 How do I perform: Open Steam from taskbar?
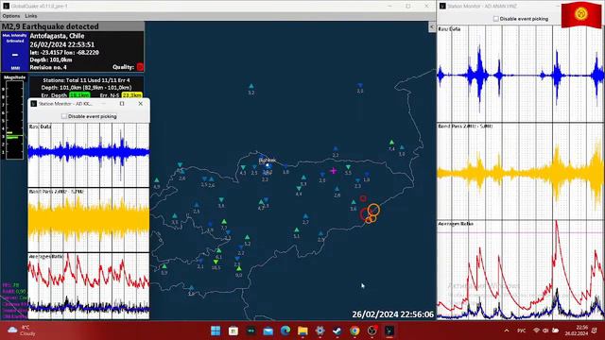pyautogui.click(x=337, y=331)
